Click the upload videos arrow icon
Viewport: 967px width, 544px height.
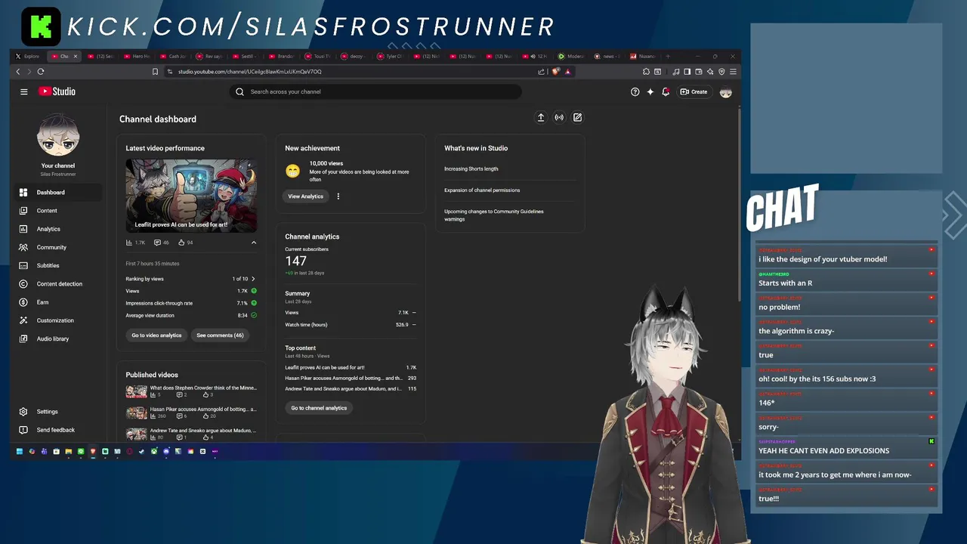coord(541,117)
